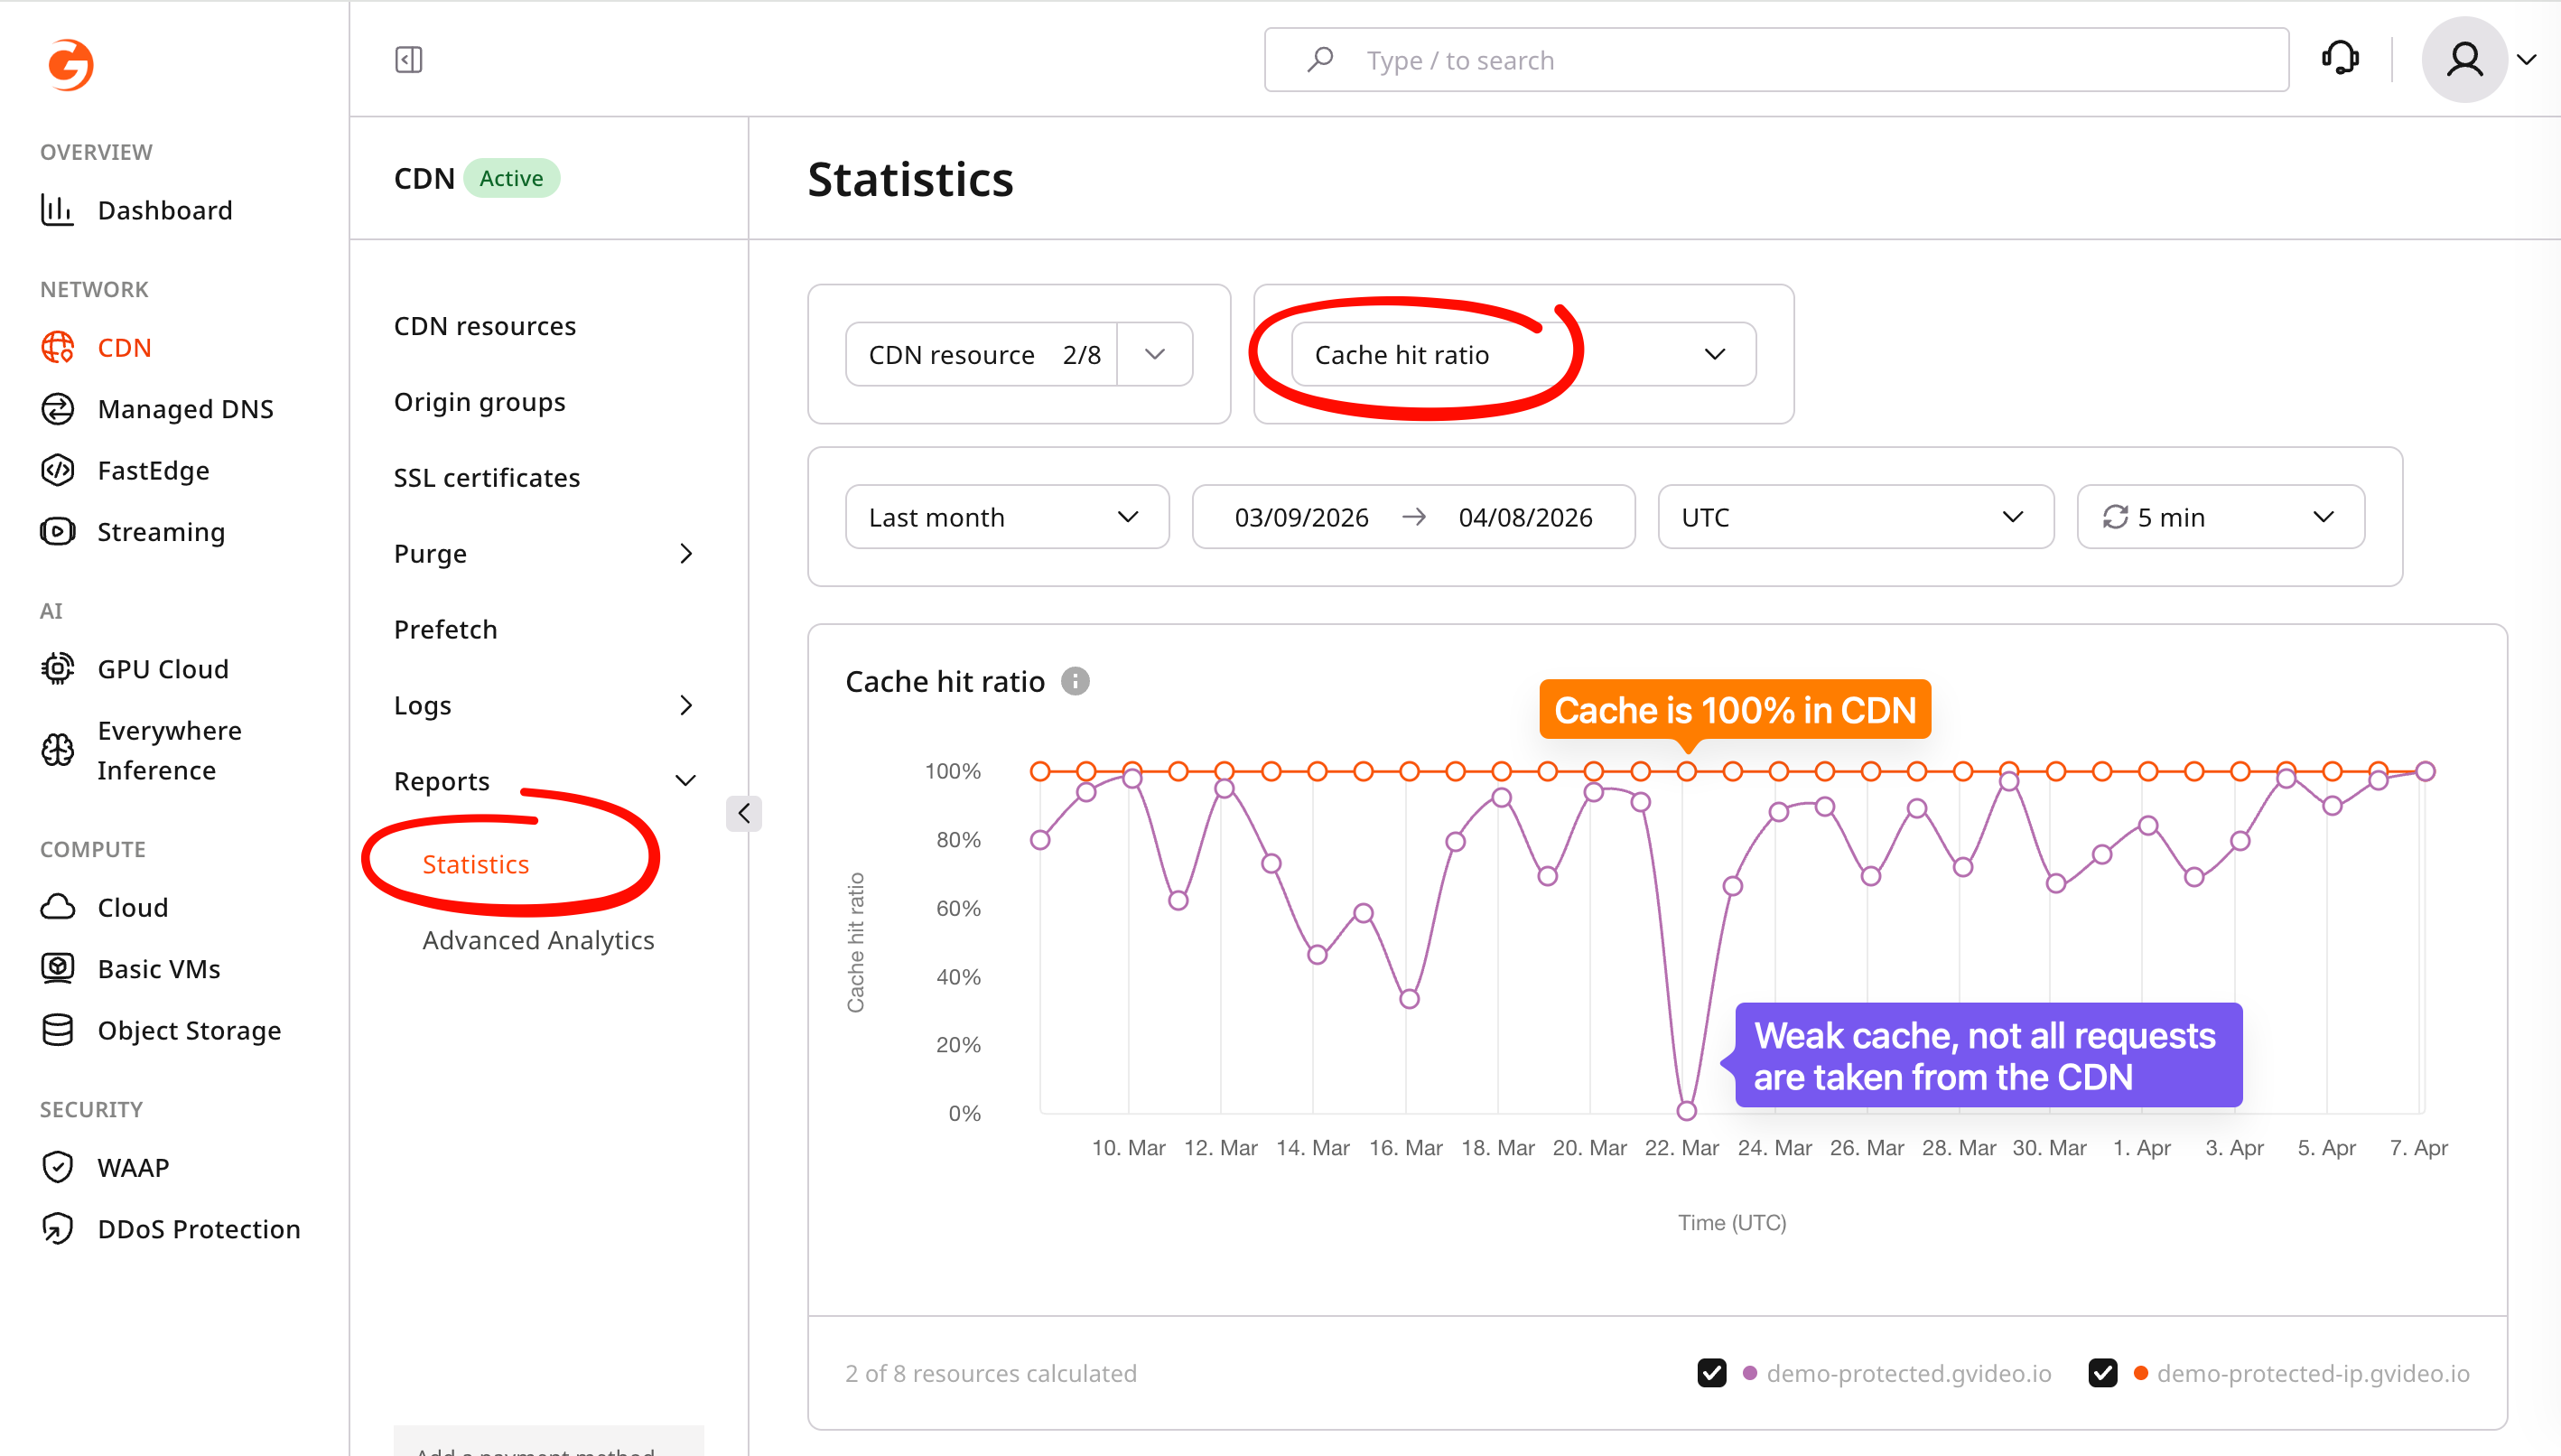Uncheck demo-protected.gvideo.io resource
The height and width of the screenshot is (1456, 2561).
(1711, 1373)
